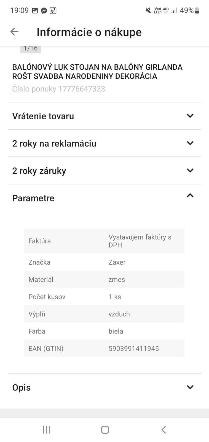The image size is (209, 442).
Task: Tap the Android recent apps button
Action: (x=47, y=430)
